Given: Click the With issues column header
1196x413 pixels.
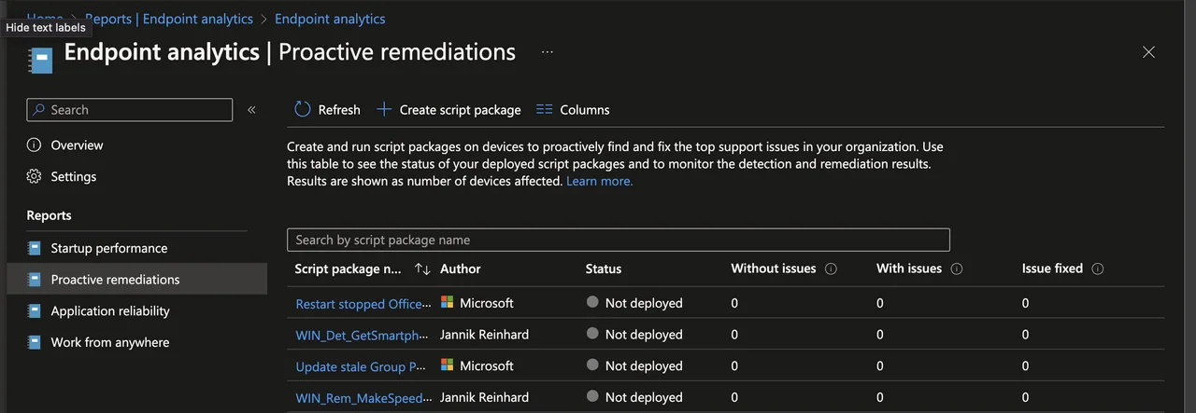Looking at the screenshot, I should click(909, 268).
